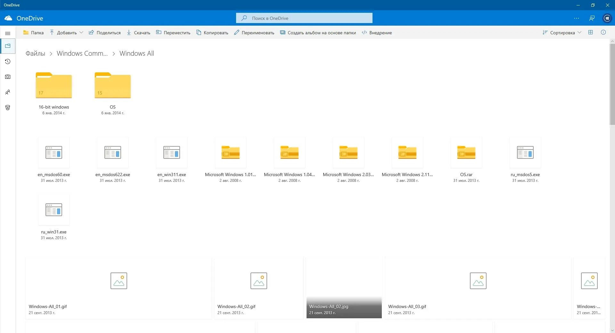Open the account profile avatar
Viewport: 615px width, 333px height.
click(607, 18)
